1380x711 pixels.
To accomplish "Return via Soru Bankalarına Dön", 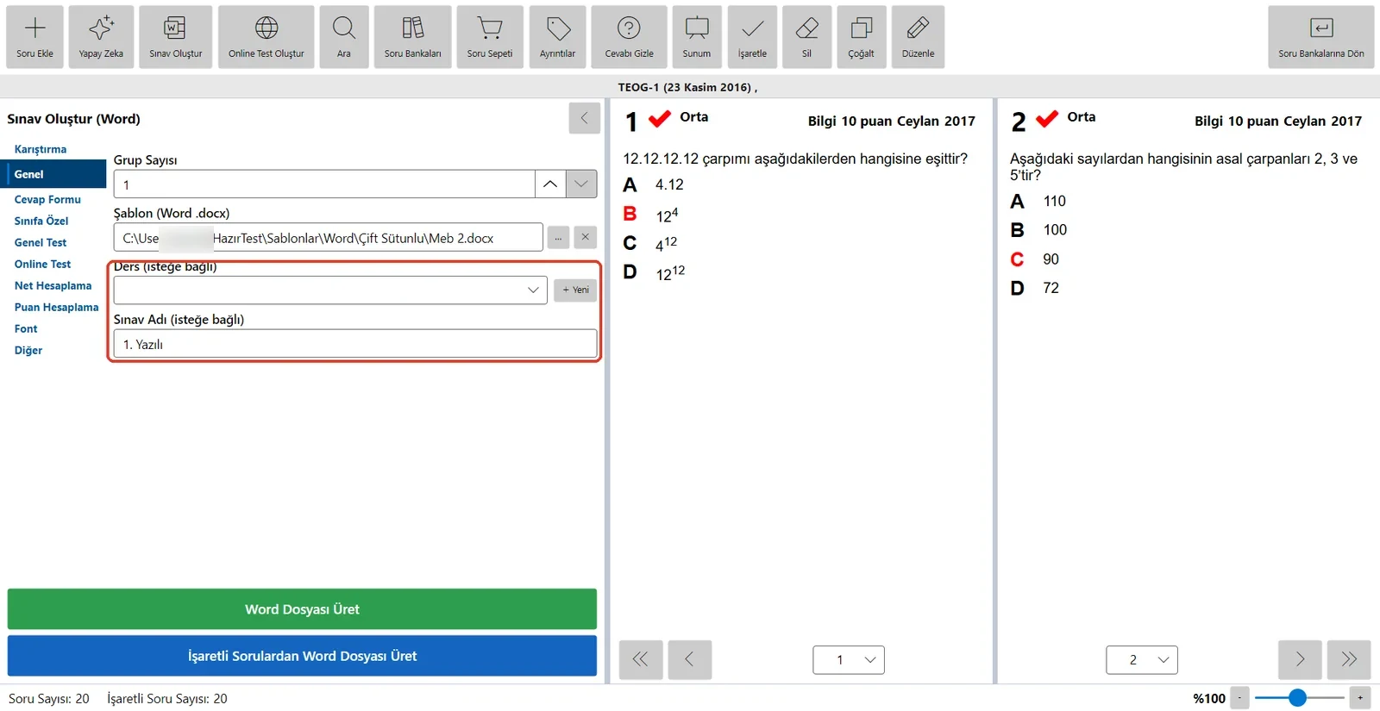I will (x=1321, y=37).
